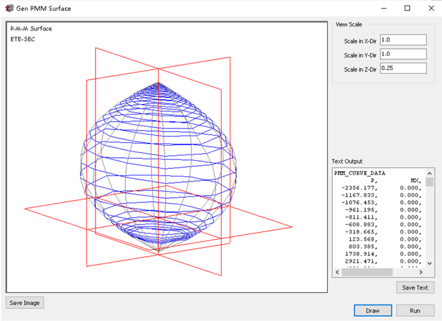Click the Save Text button
442x321 pixels.
(x=415, y=287)
